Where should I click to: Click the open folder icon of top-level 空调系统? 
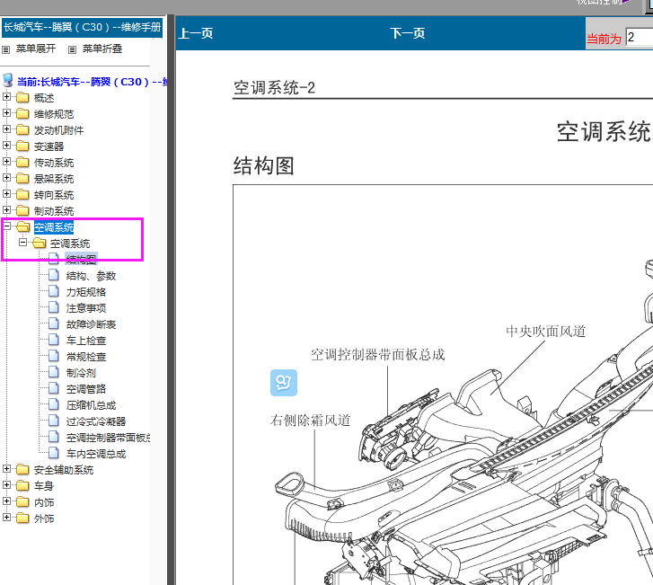coord(23,226)
